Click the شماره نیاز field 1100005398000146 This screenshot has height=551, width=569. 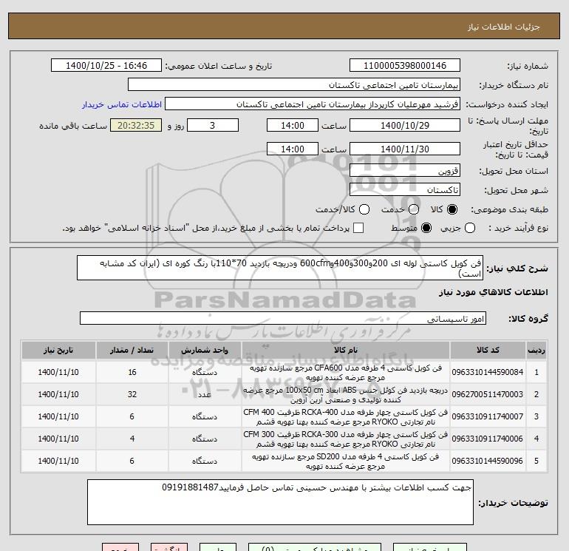pyautogui.click(x=405, y=66)
